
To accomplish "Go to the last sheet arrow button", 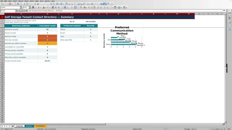I will (x=9, y=126).
